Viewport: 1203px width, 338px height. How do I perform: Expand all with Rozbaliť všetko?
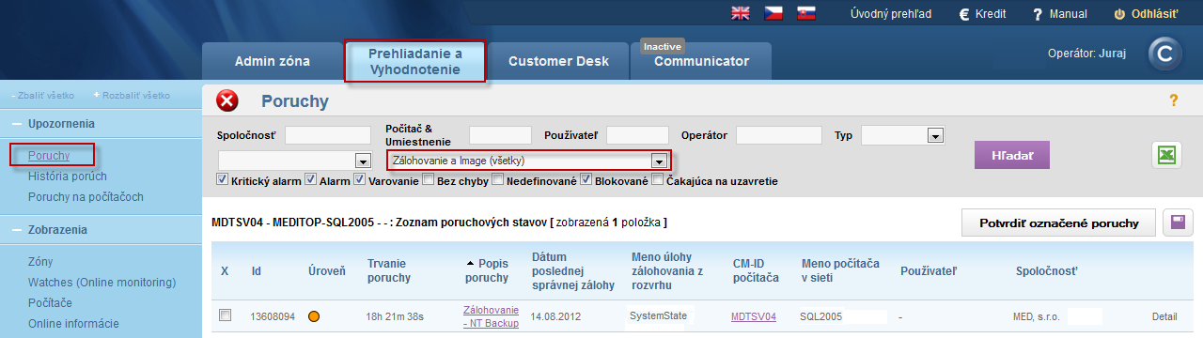(133, 95)
